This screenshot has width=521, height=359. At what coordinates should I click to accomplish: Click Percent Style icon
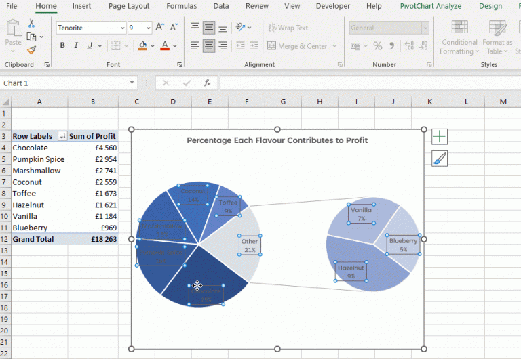[x=377, y=46]
